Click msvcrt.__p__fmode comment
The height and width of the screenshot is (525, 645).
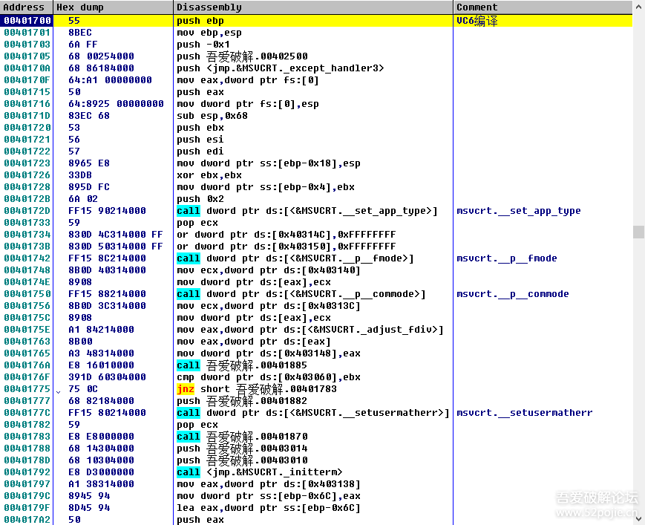tap(507, 259)
